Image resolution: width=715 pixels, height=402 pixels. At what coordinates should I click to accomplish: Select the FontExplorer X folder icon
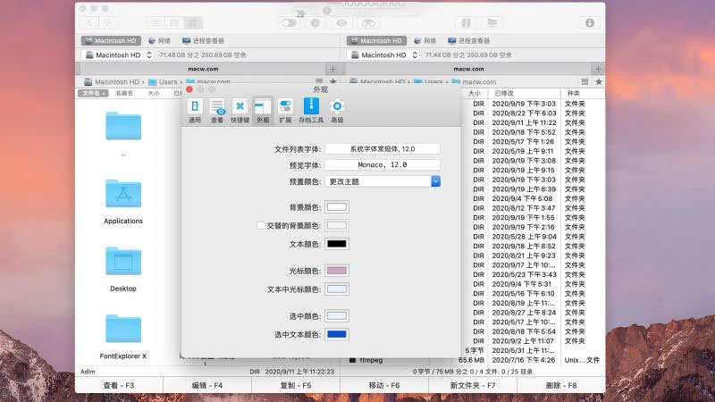pyautogui.click(x=123, y=329)
